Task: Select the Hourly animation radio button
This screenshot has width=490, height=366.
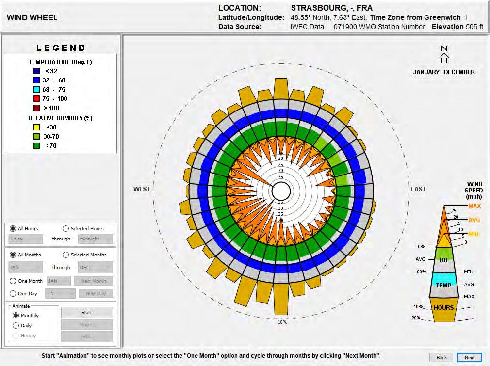Action: click(x=16, y=336)
